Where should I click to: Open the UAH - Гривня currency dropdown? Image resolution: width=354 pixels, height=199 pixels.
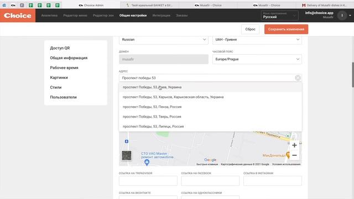pyautogui.click(x=257, y=39)
